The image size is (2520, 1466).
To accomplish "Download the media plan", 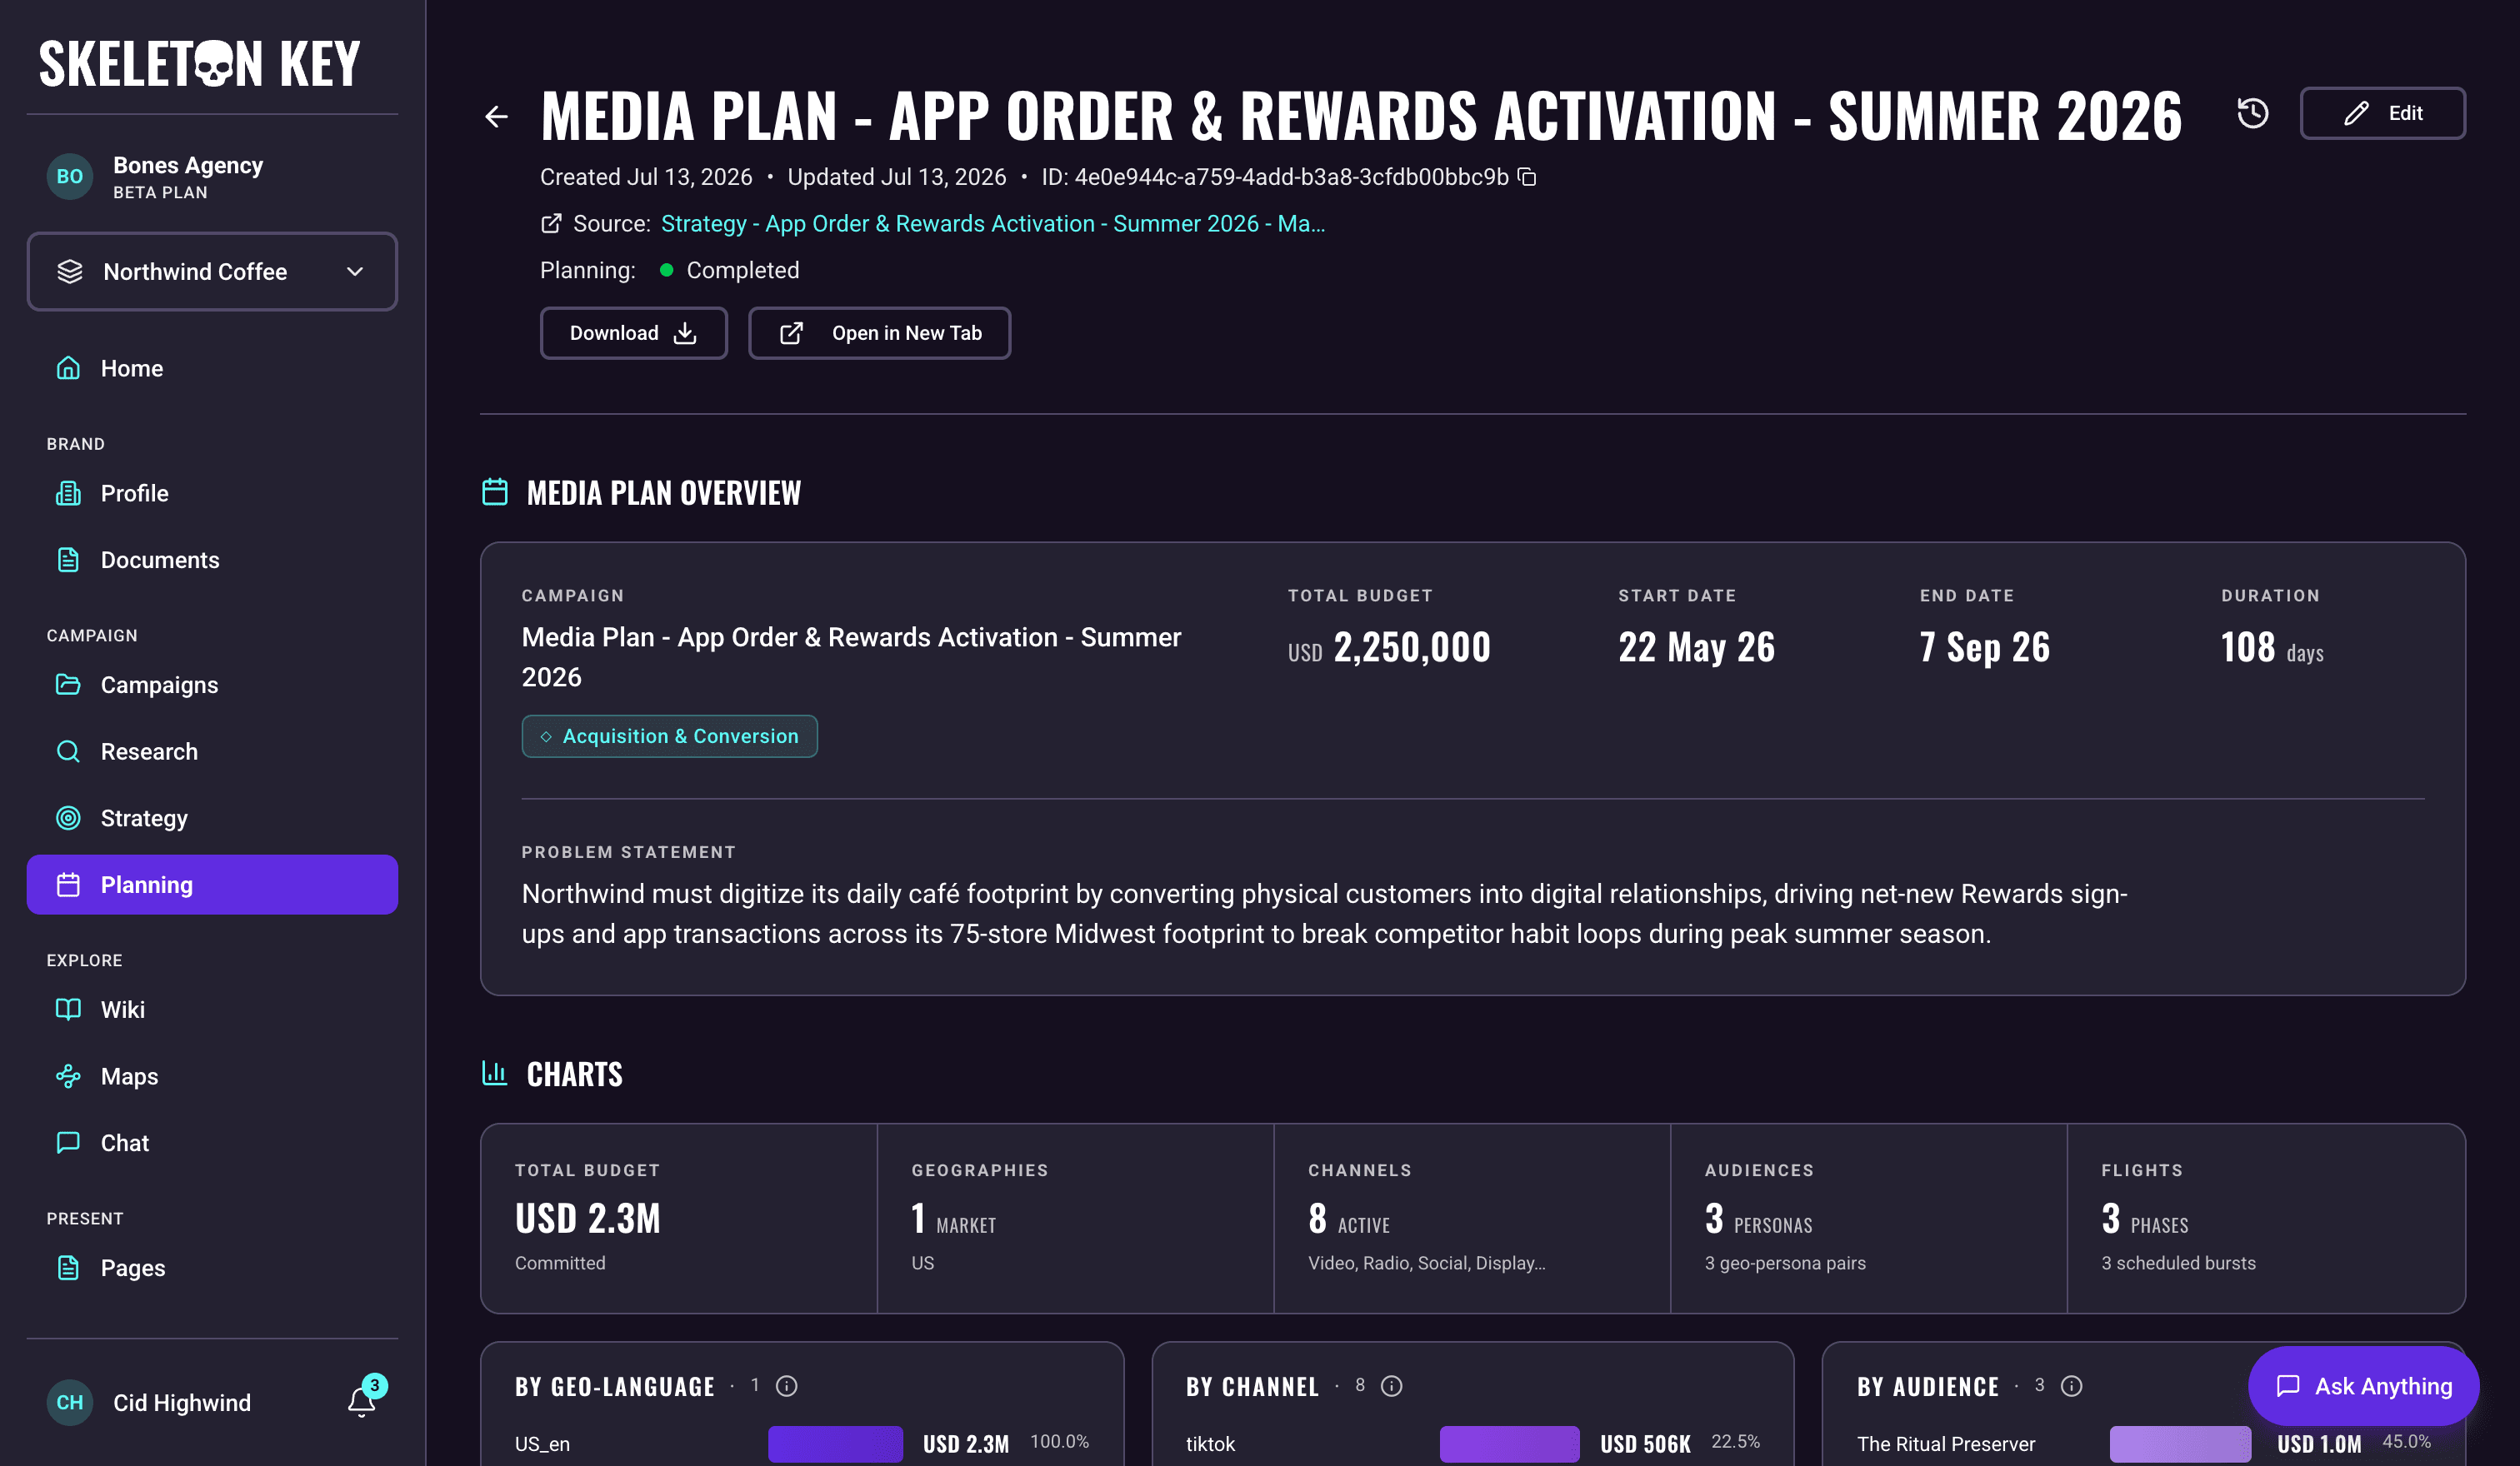I will (633, 333).
